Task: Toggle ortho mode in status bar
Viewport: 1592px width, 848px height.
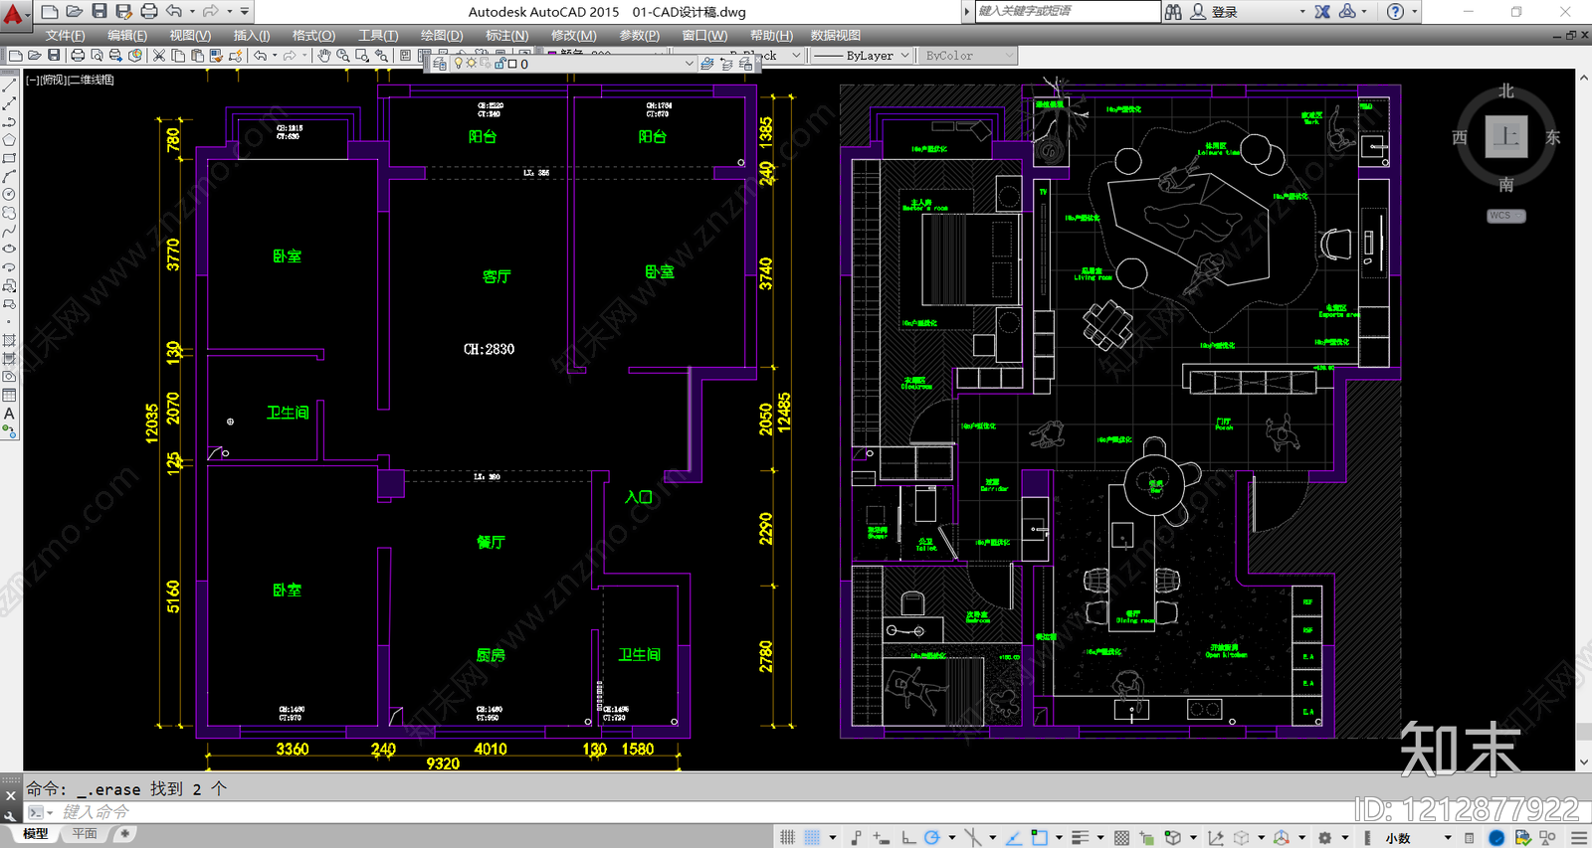Action: pyautogui.click(x=908, y=838)
